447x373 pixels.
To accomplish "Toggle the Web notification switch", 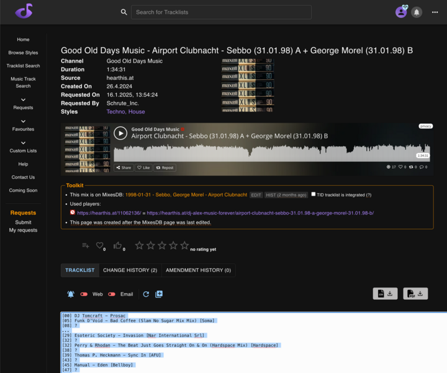I will tap(84, 294).
